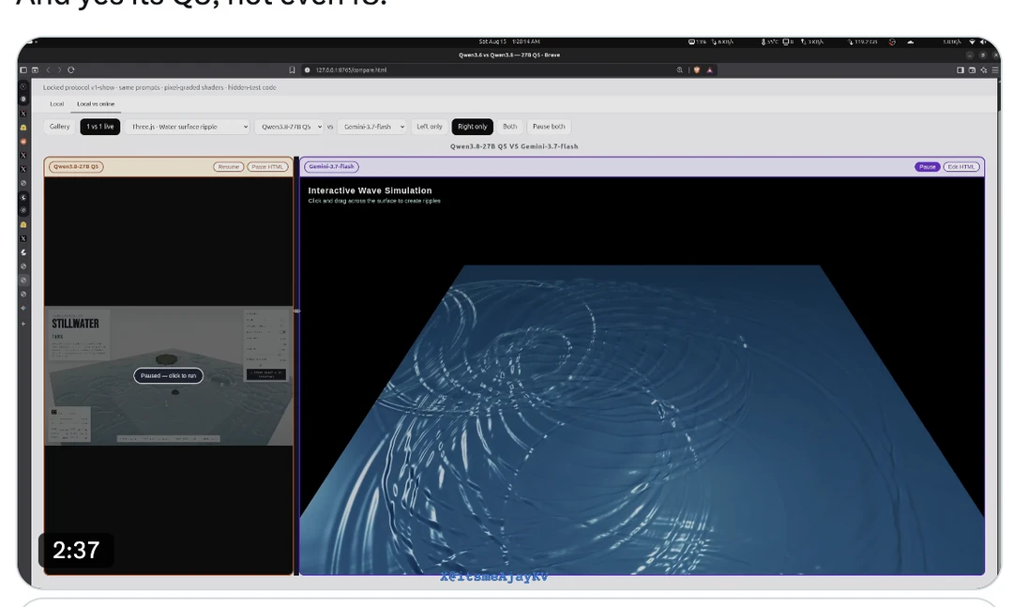Image resolution: width=1013 pixels, height=607 pixels.
Task: Open the clock showing Sat Aug 15
Action: tap(509, 41)
